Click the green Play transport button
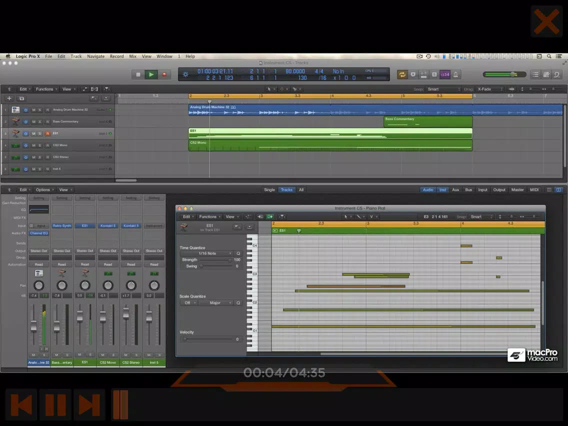This screenshot has height=426, width=568. [x=151, y=74]
